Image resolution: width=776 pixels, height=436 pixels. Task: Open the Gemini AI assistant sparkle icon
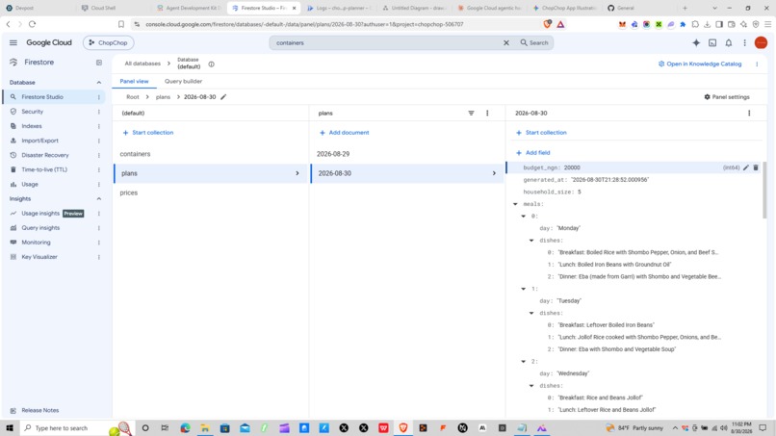coord(696,43)
